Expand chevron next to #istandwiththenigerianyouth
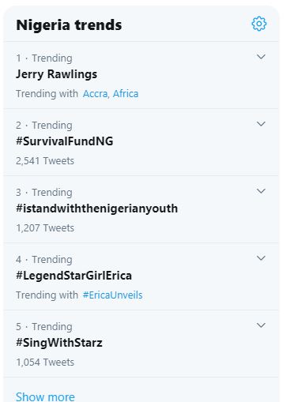The height and width of the screenshot is (402, 301). coord(261,191)
